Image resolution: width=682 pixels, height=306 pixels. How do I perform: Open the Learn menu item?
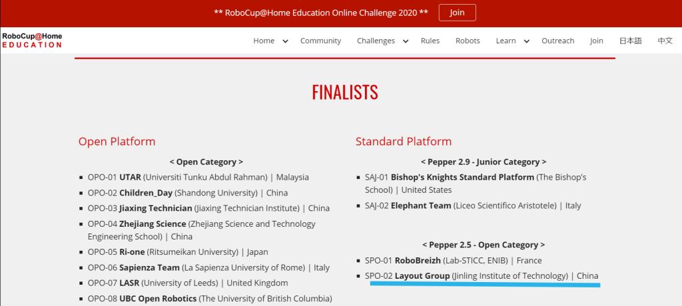click(x=506, y=41)
